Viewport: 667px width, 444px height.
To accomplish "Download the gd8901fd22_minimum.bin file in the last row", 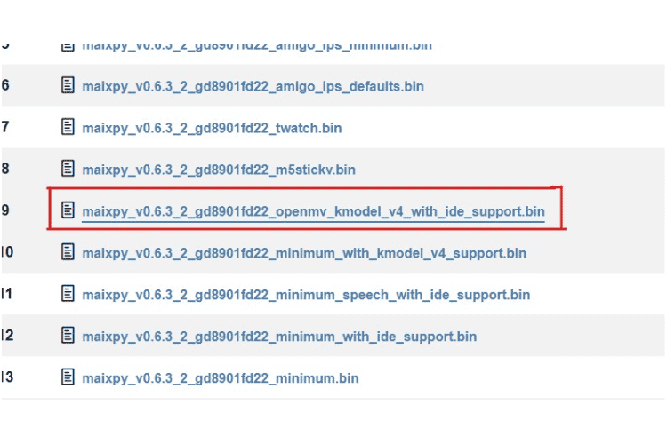I will pyautogui.click(x=220, y=377).
